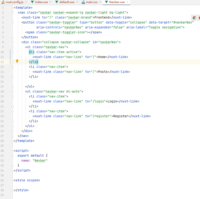The width and height of the screenshot is (200, 199).
Task: Switch to the nuxt.config.js tab
Action: (14, 2)
